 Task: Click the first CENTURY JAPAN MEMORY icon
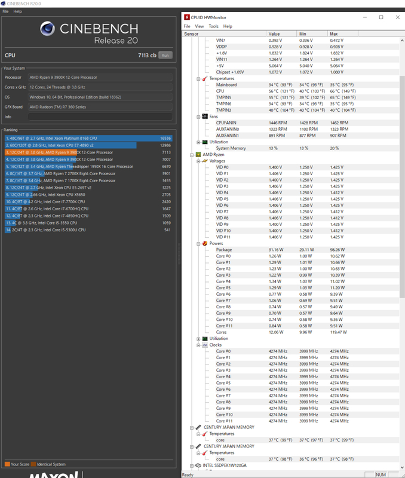click(x=198, y=427)
